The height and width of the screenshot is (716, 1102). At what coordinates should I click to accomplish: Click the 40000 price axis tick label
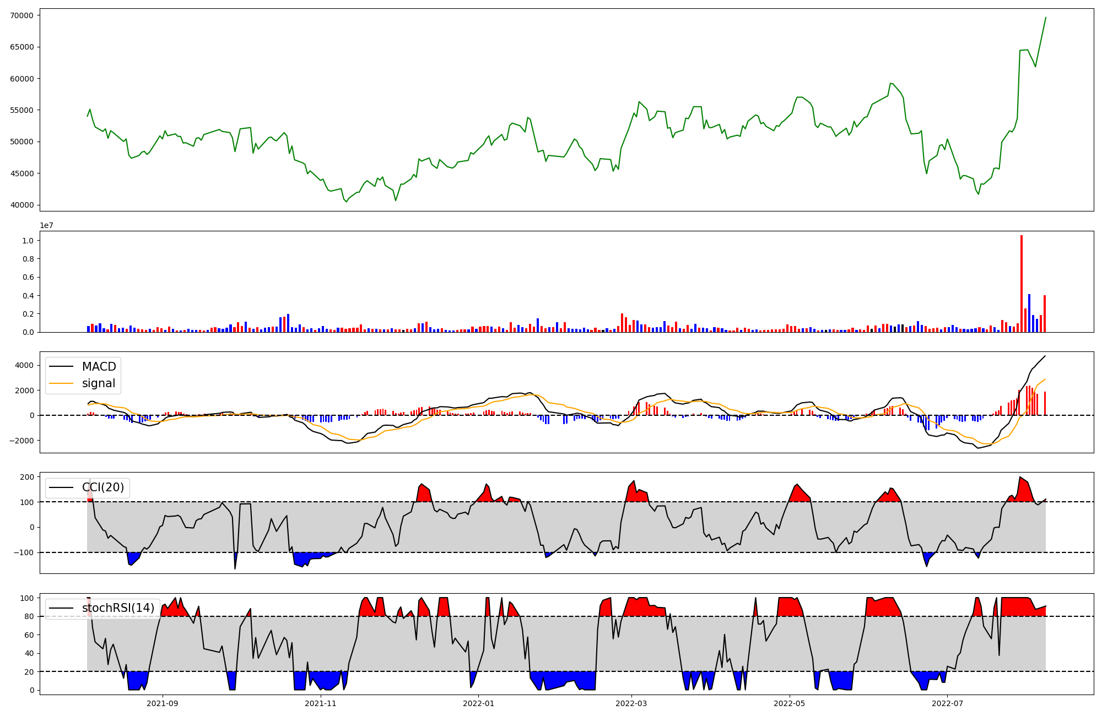[22, 205]
